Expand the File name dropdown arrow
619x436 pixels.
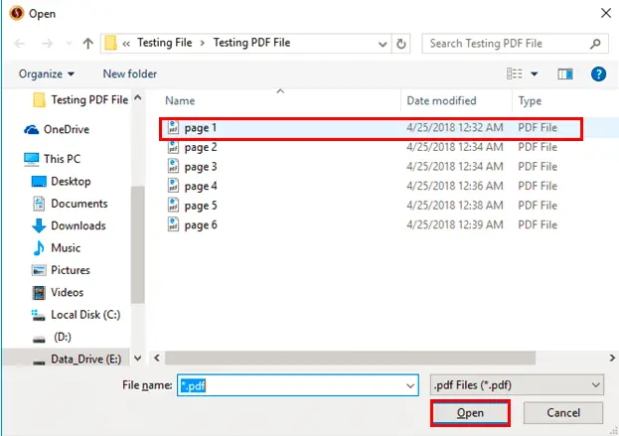pos(410,385)
